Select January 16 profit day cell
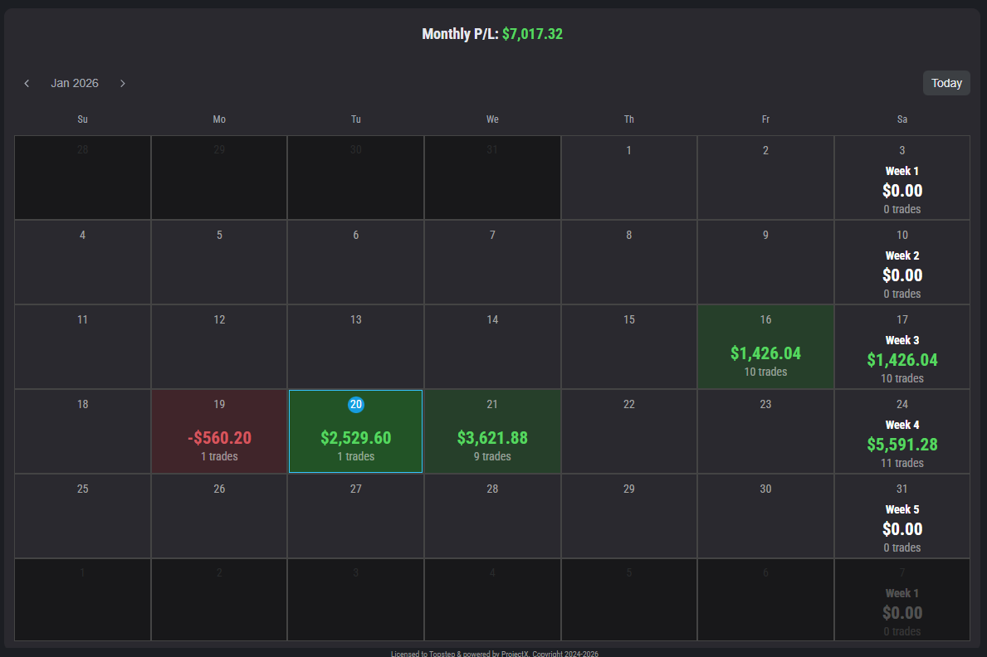Screen dimensions: 987x657 coord(765,347)
